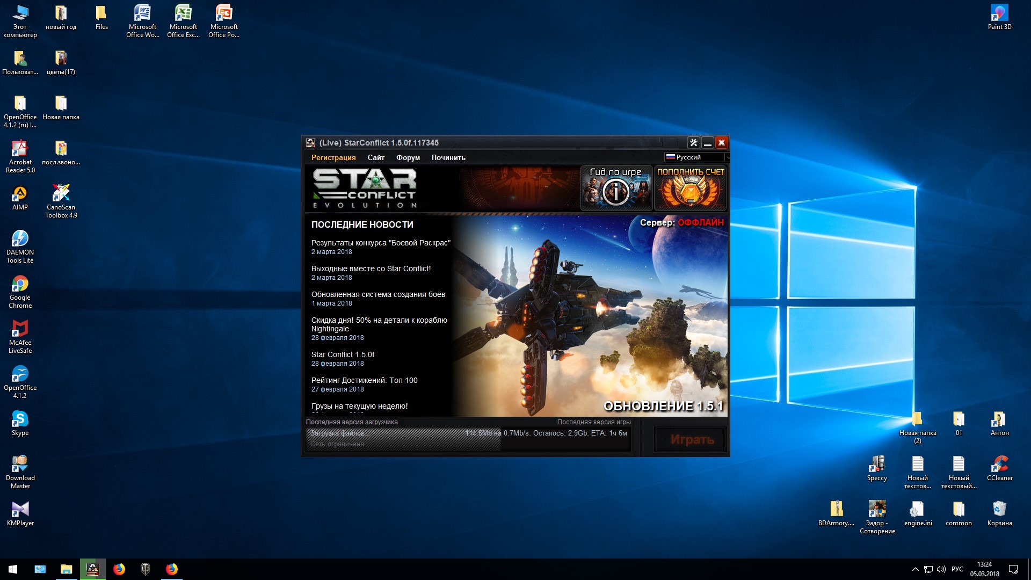Select the DAEMON Tools Lite shortcut
The height and width of the screenshot is (580, 1031).
click(20, 247)
